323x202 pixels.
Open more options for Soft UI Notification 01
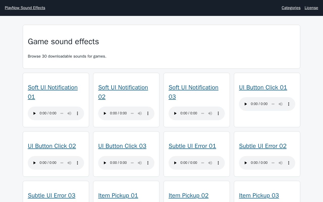tap(77, 113)
